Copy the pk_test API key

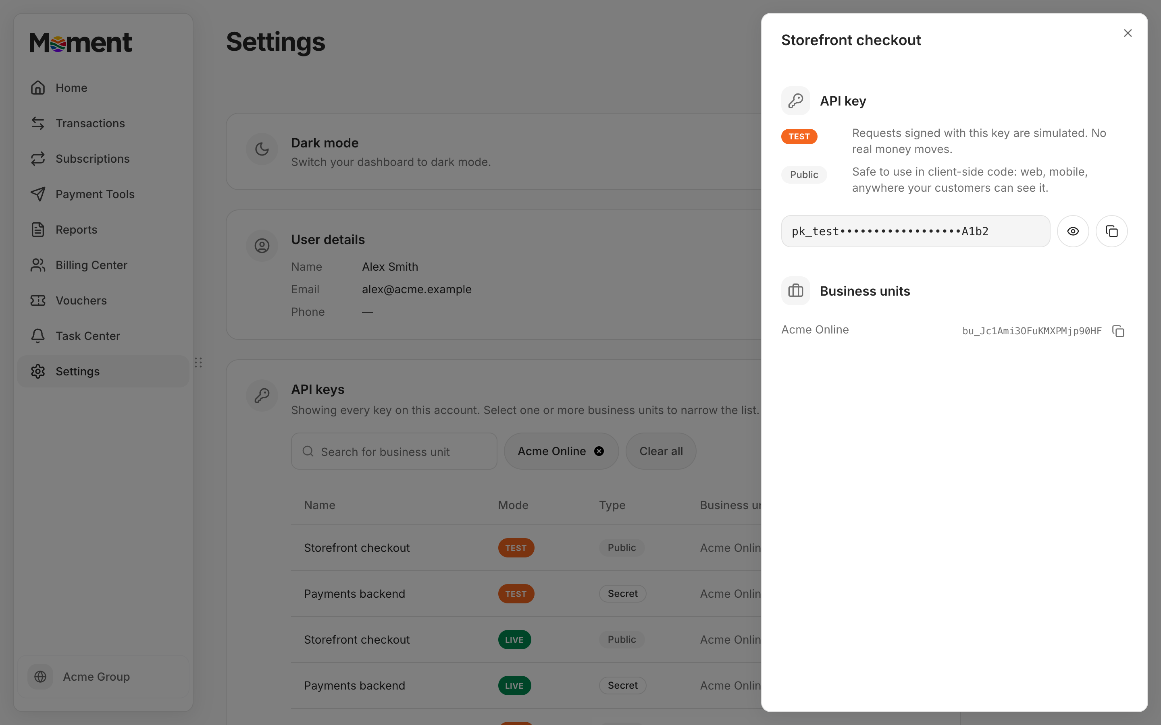click(1111, 231)
